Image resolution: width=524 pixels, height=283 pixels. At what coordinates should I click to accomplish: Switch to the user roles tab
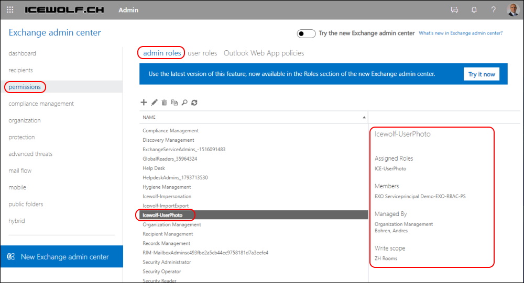(x=202, y=53)
